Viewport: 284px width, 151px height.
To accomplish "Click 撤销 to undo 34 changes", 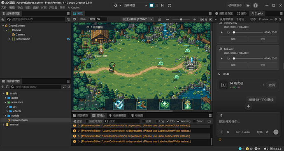I will [272, 85].
